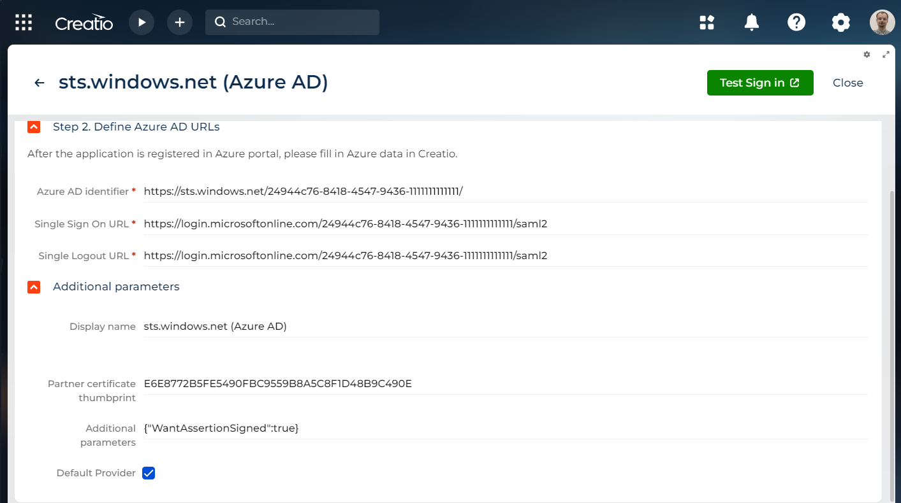
Task: Uncheck the Default Provider checkbox
Action: (149, 473)
